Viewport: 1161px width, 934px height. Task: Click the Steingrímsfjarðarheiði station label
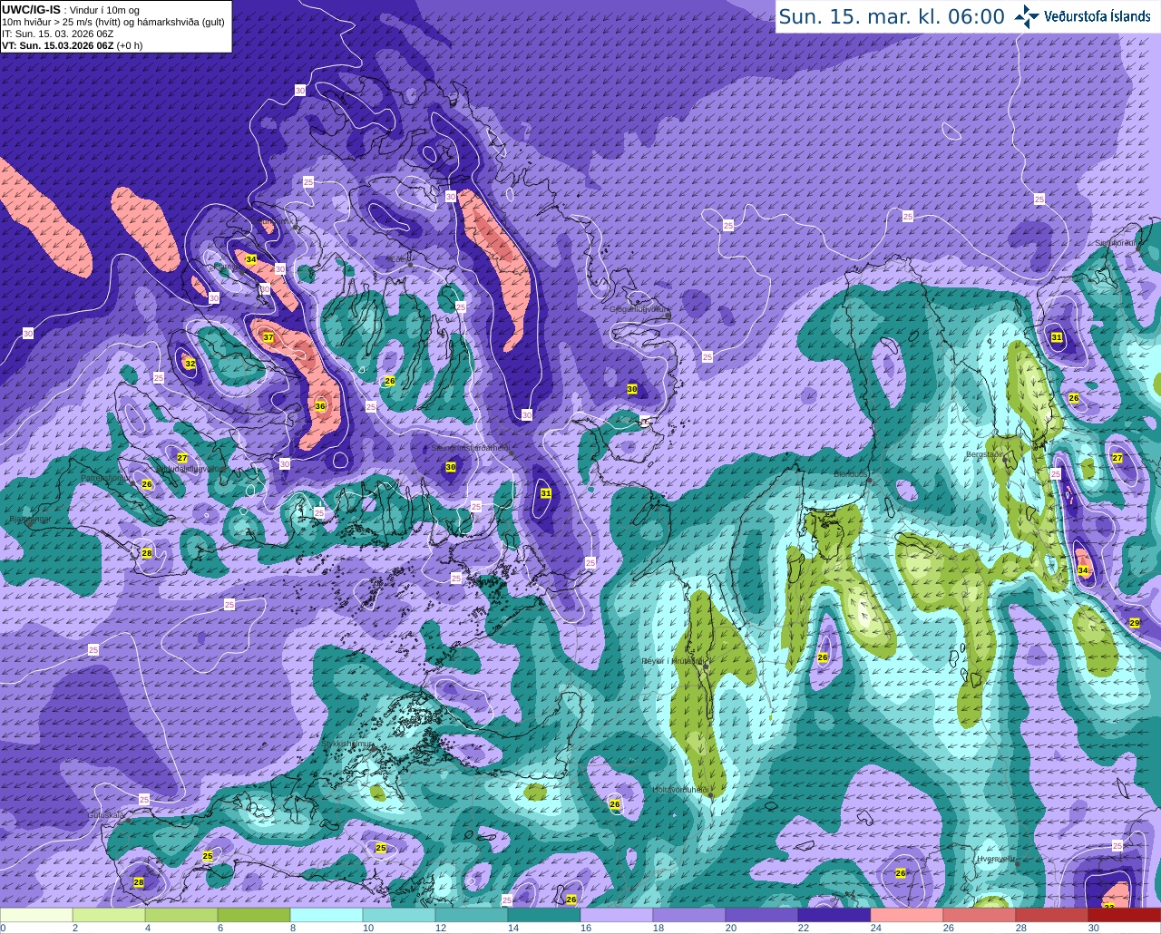[470, 448]
